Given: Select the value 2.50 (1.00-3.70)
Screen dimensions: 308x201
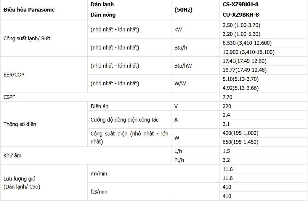Looking at the screenshot, I should click(x=241, y=25).
